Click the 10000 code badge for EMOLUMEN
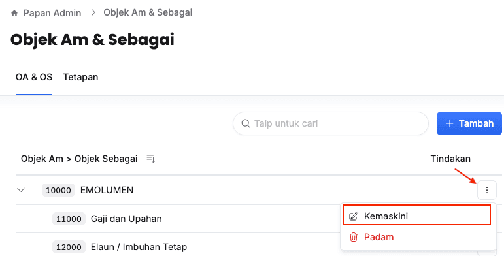The height and width of the screenshot is (256, 504). point(58,190)
